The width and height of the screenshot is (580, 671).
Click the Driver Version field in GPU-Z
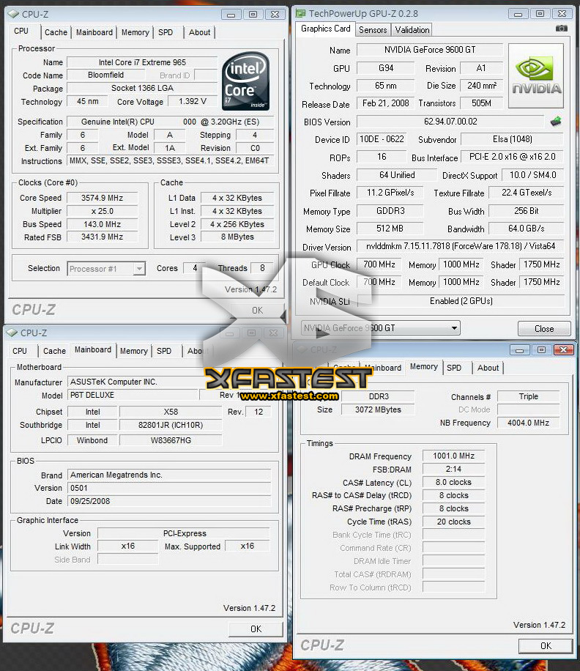click(460, 246)
